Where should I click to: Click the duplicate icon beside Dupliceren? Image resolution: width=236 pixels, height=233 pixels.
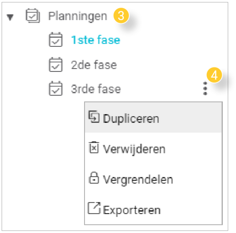94,117
